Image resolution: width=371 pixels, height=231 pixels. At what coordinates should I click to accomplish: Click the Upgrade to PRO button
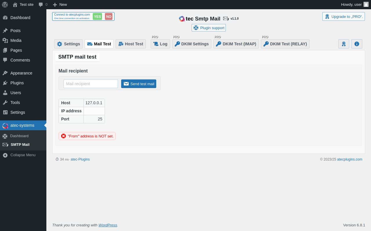point(343,16)
